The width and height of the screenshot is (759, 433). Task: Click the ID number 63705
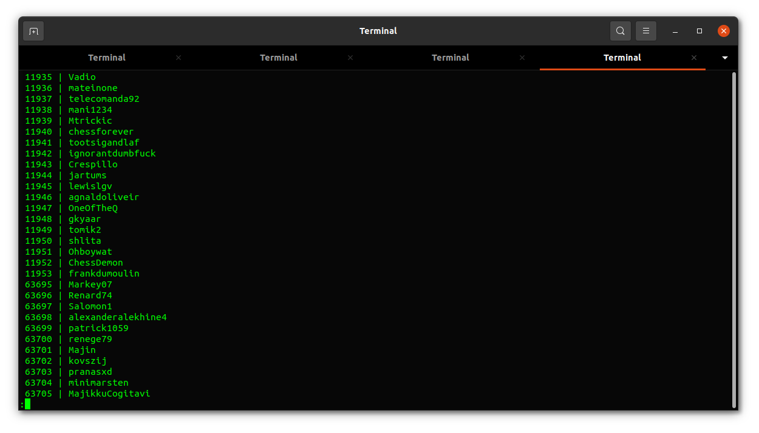point(38,394)
